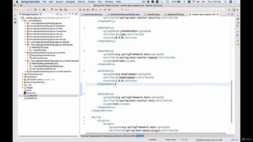Expand the Maven Dependencies node
Image resolution: width=253 pixels, height=142 pixels.
[x=23, y=82]
